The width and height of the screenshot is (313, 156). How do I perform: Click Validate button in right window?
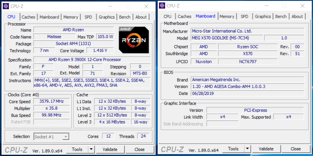[x=266, y=149]
